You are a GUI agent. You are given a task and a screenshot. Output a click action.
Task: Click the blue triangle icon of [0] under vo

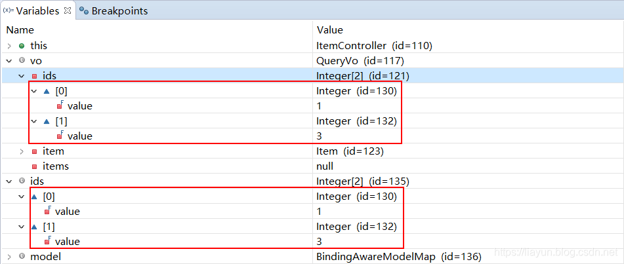(x=46, y=91)
